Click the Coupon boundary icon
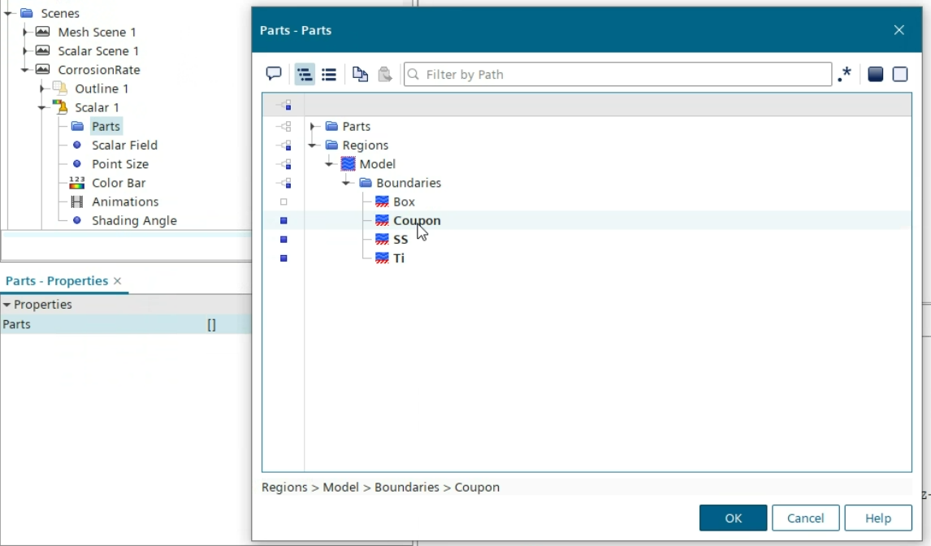The width and height of the screenshot is (931, 546). point(382,220)
